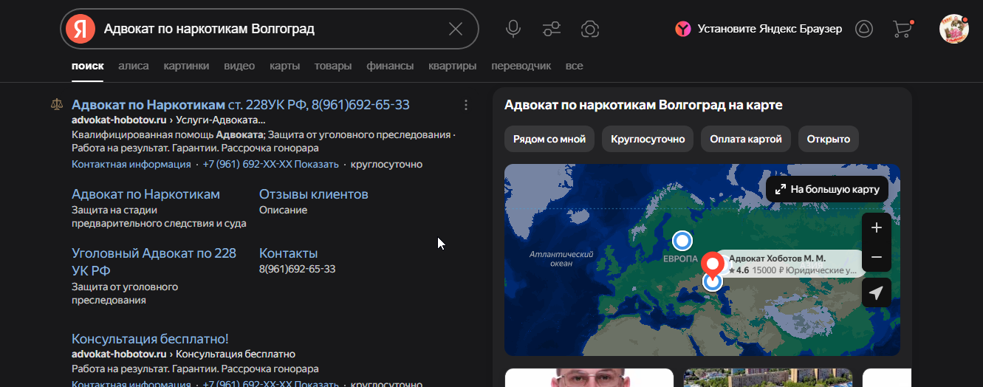Open the building photo thumbnail below map

(x=768, y=377)
